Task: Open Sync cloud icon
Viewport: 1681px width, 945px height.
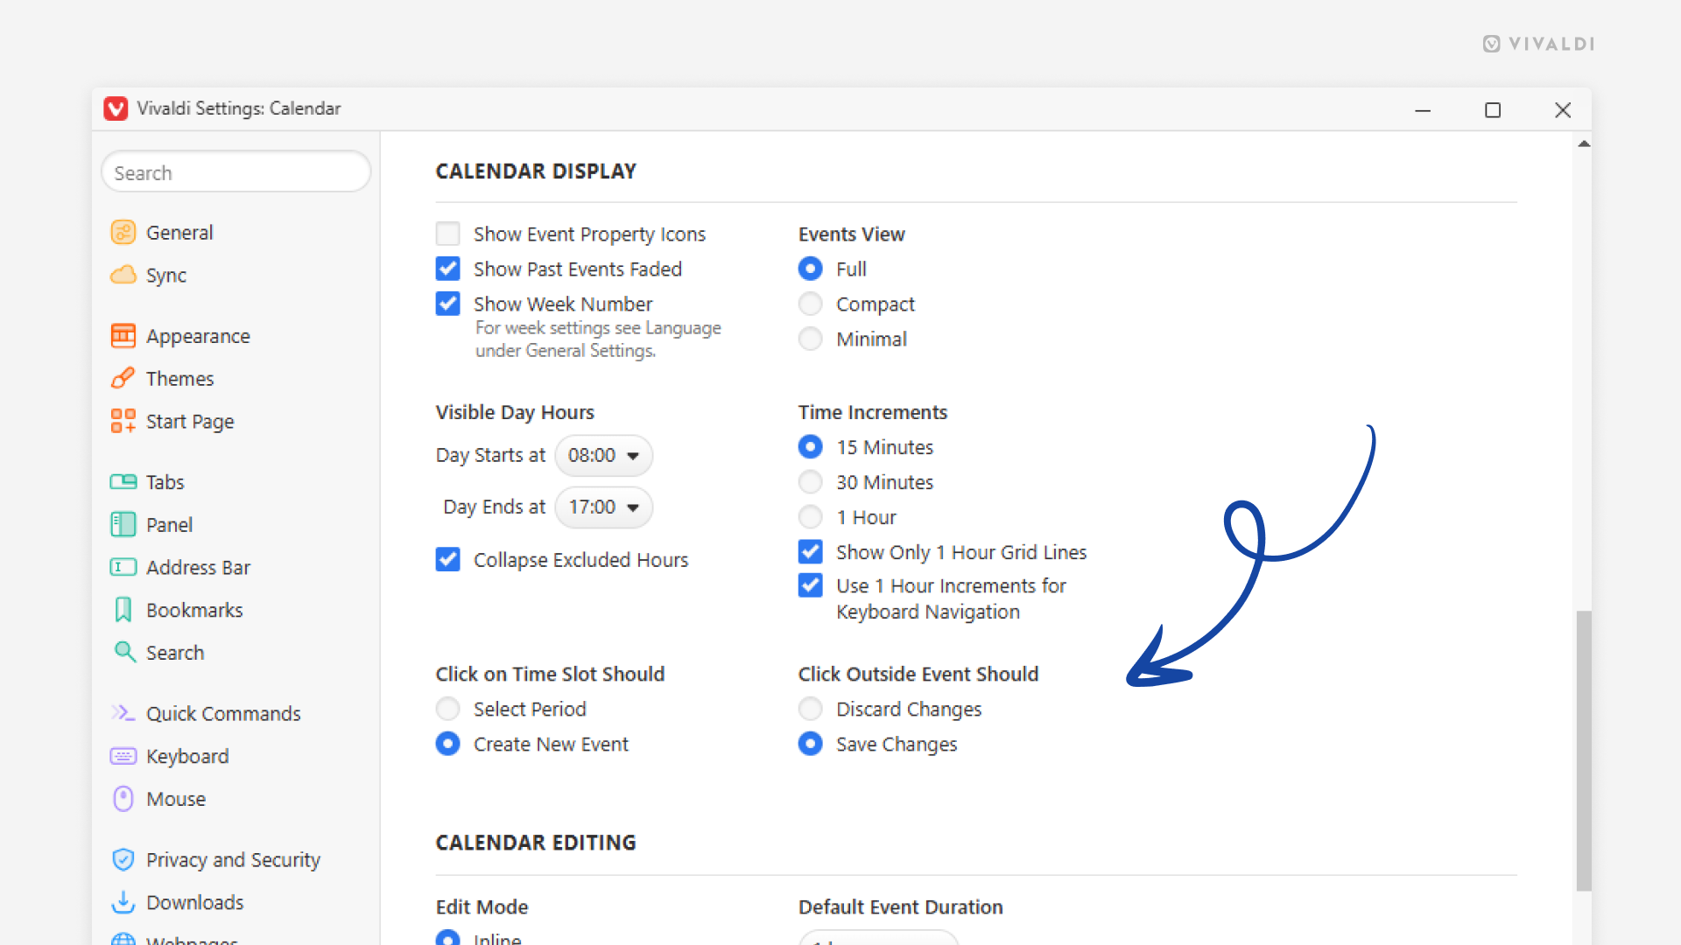Action: pyautogui.click(x=123, y=276)
